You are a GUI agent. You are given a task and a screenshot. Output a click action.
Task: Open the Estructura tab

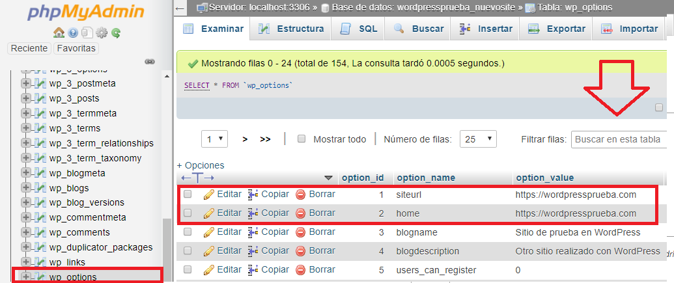tap(292, 29)
